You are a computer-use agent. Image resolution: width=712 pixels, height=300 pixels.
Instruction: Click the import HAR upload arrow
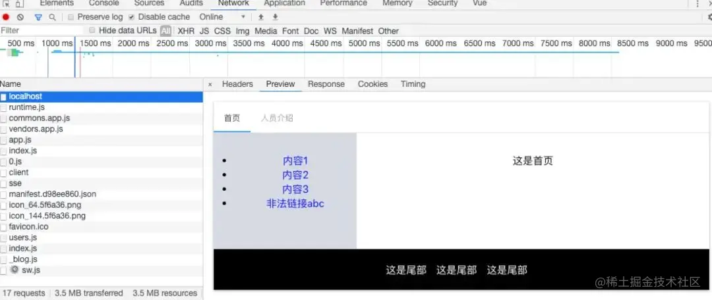(x=260, y=17)
